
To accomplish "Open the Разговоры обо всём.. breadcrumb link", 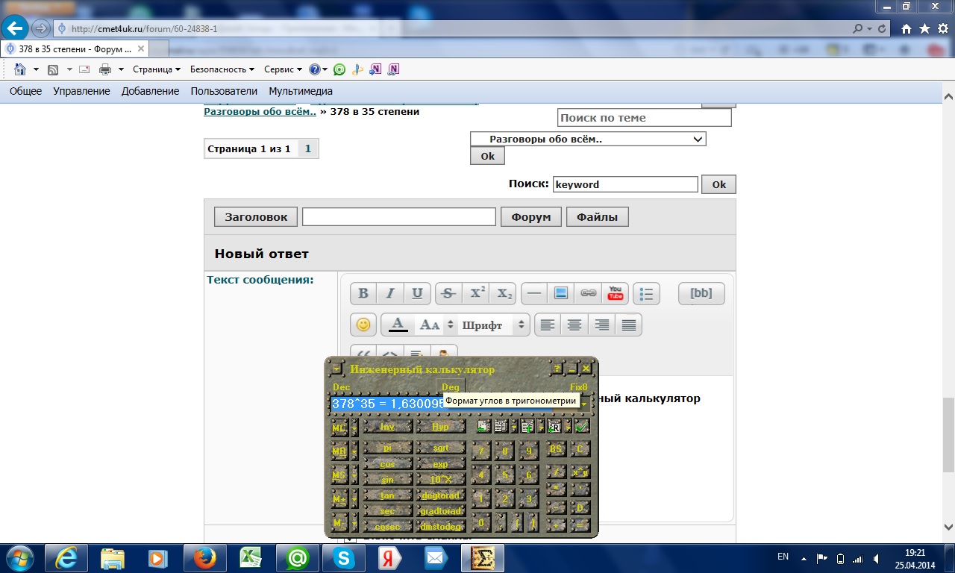I will pos(260,111).
